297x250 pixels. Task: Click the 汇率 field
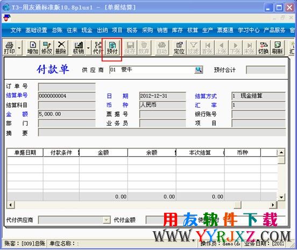click(259, 105)
